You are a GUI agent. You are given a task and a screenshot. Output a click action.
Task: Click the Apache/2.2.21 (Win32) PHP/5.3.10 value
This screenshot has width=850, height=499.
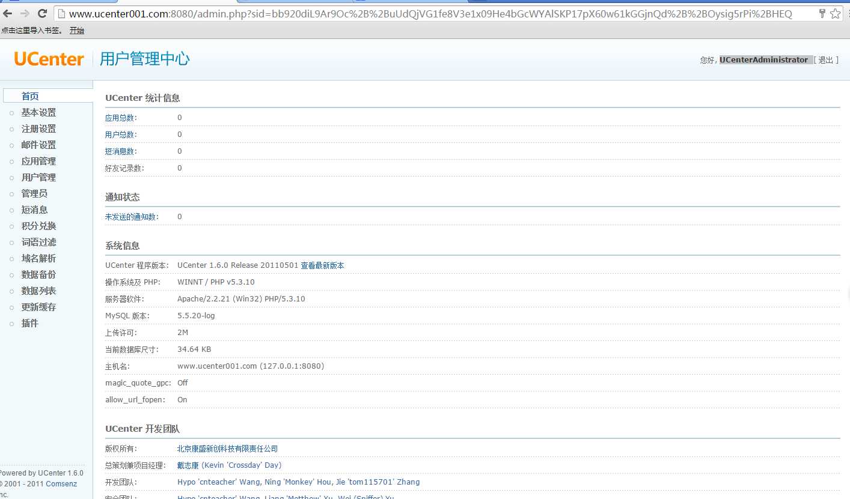(241, 299)
